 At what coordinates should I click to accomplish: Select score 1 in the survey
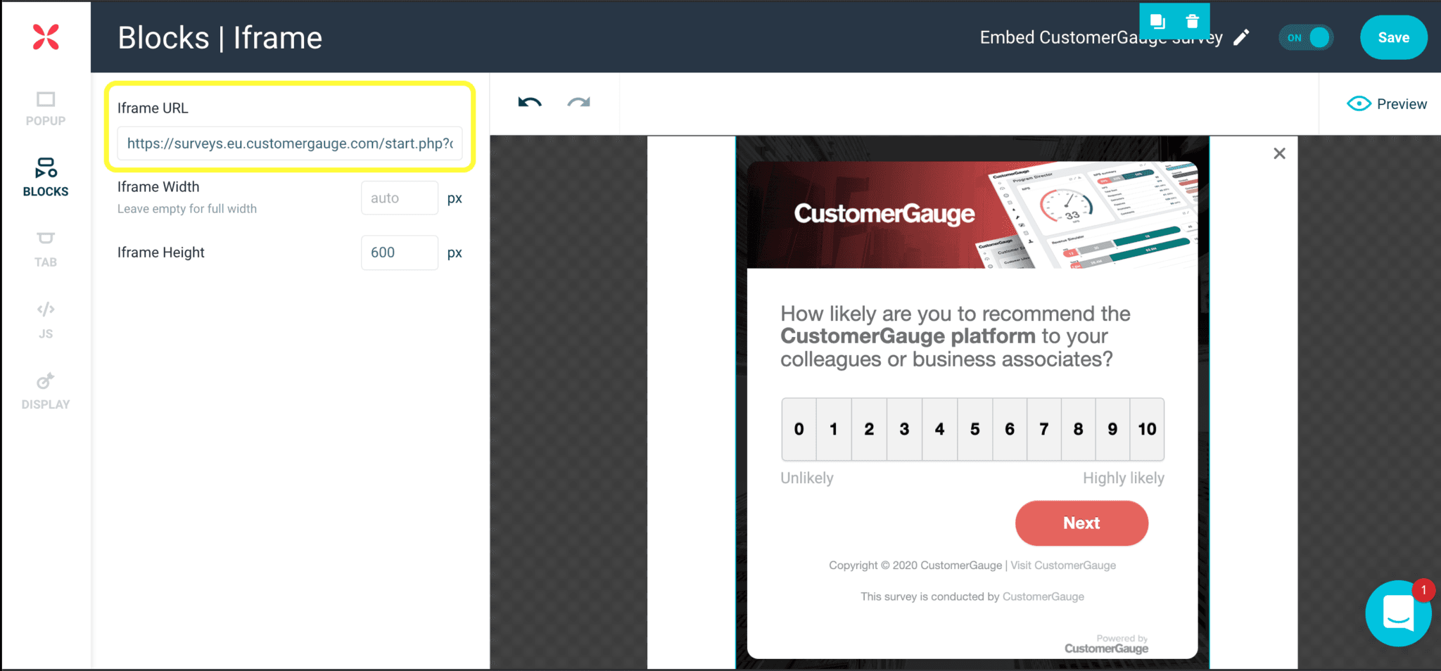[834, 429]
